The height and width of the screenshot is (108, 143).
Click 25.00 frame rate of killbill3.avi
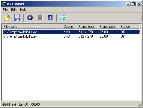point(104,36)
